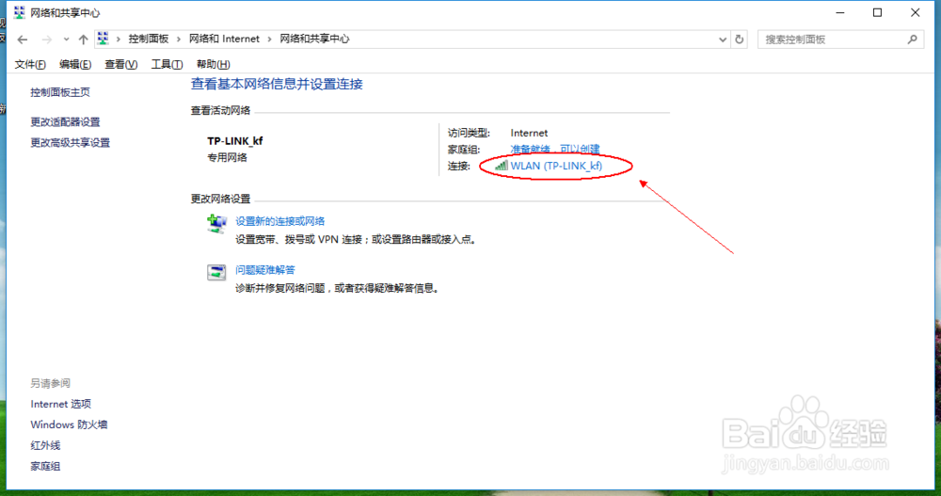Open the 帮助(H) menu
The image size is (941, 496).
(213, 64)
